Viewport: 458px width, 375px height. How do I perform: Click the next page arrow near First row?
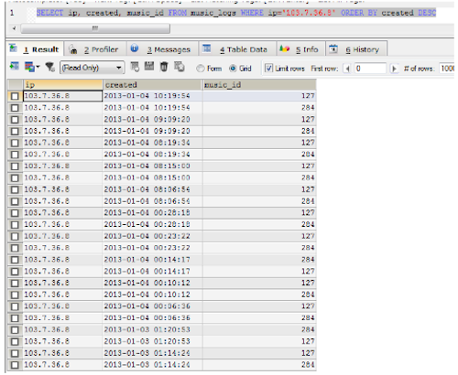click(x=394, y=69)
